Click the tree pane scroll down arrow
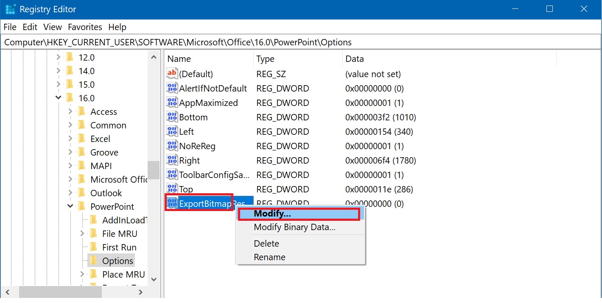This screenshot has height=303, width=602. coord(154,279)
